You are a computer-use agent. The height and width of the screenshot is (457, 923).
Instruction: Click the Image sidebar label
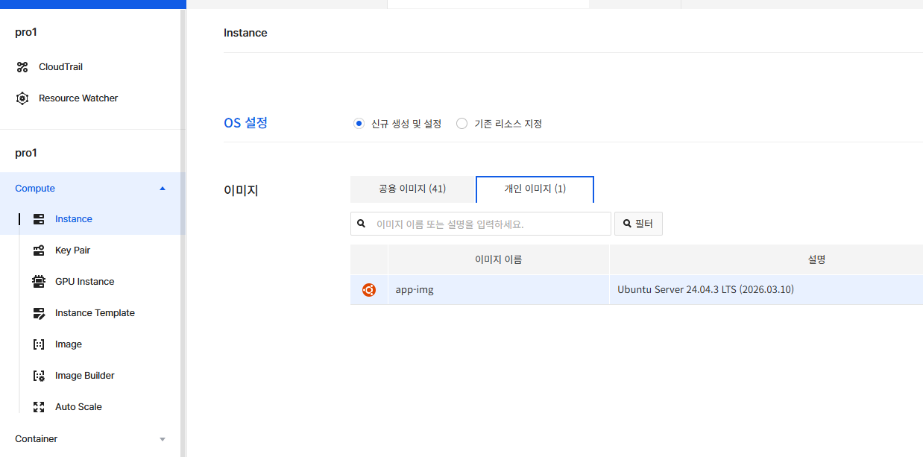click(69, 344)
